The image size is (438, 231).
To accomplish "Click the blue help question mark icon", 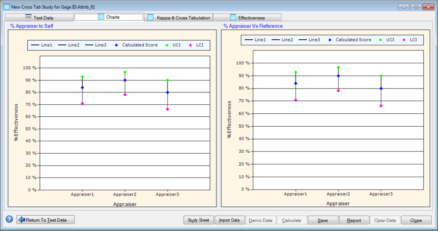I will click(9, 219).
